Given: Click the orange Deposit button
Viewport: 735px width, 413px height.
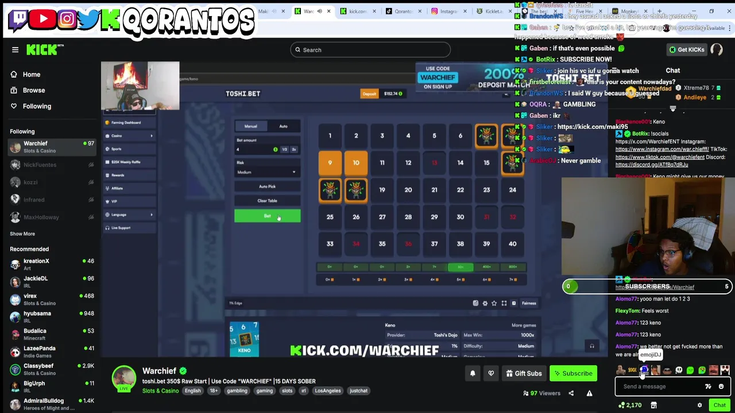Looking at the screenshot, I should 369,93.
